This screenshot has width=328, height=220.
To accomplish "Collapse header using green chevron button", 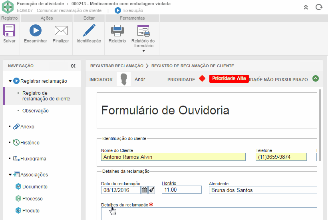I will click(316, 79).
